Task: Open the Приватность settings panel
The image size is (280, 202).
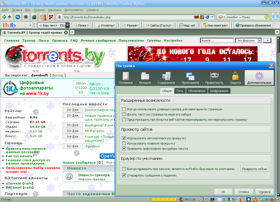Action: pos(214,78)
